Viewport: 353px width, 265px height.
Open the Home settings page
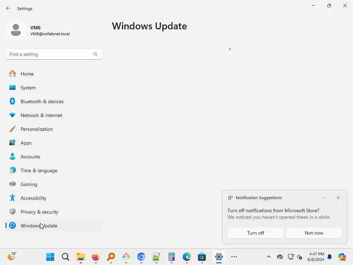(x=53, y=74)
